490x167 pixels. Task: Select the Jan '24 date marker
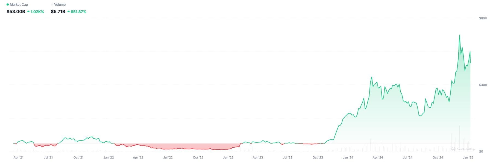click(348, 157)
